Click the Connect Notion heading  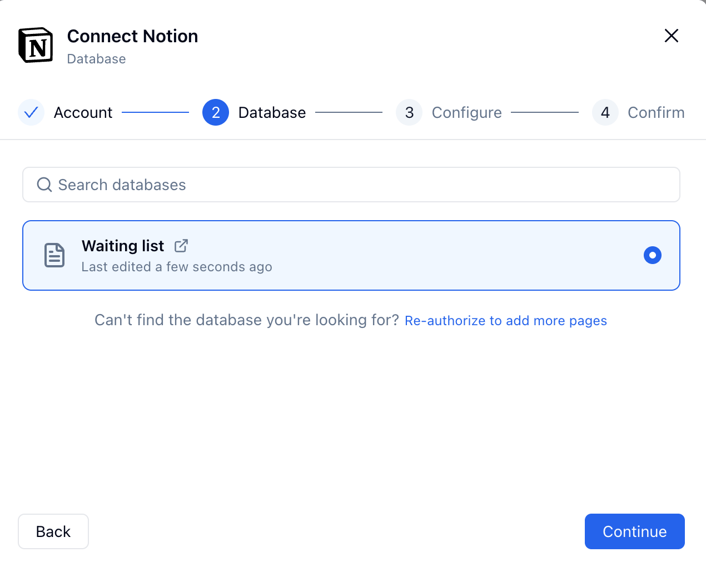132,36
